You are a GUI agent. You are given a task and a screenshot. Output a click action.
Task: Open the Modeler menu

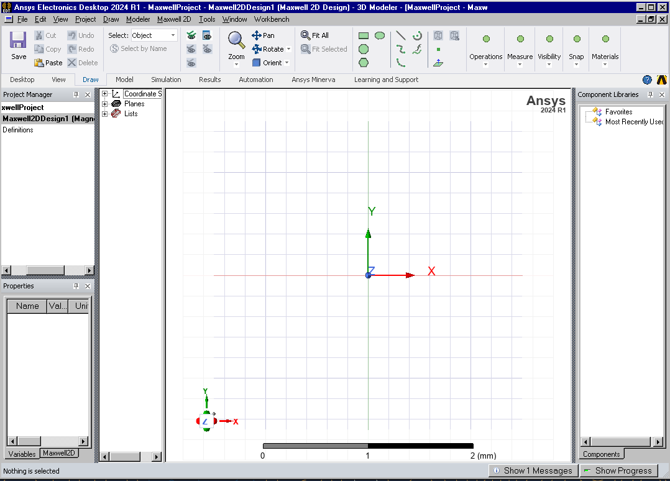[x=138, y=19]
